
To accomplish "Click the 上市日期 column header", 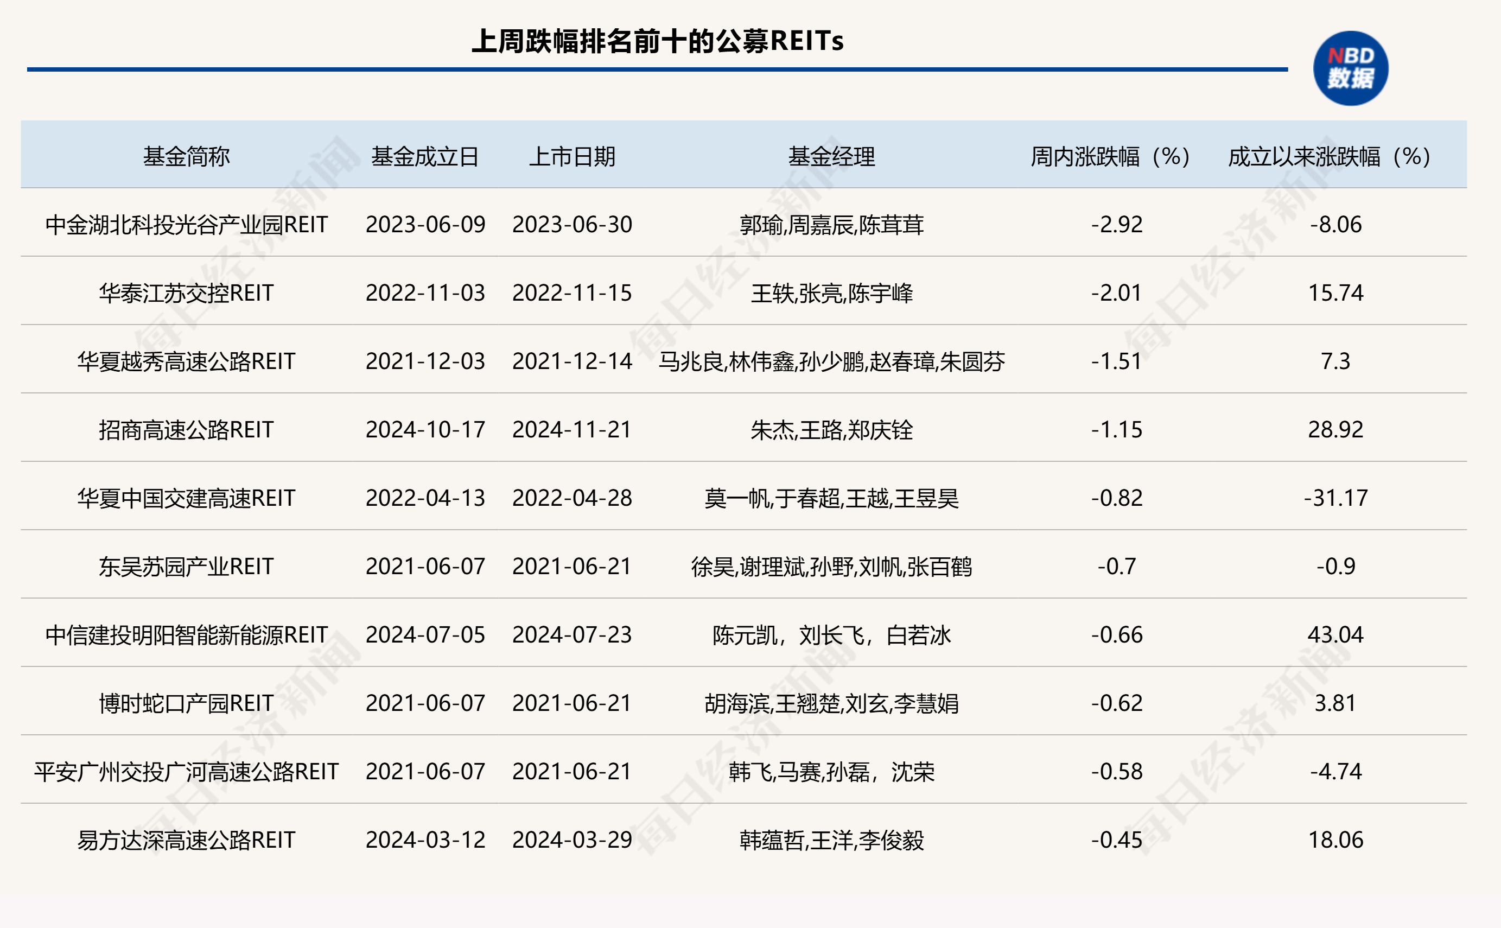I will click(572, 156).
